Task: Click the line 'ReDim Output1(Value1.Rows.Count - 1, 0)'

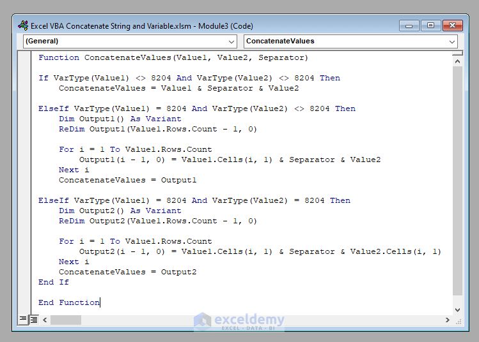Action: pyautogui.click(x=158, y=129)
